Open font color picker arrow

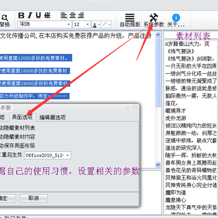(99, 25)
